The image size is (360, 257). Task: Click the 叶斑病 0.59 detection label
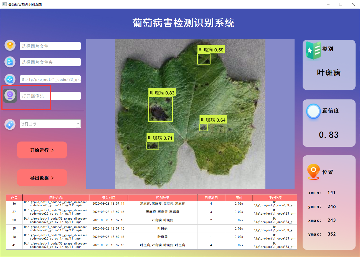(211, 50)
